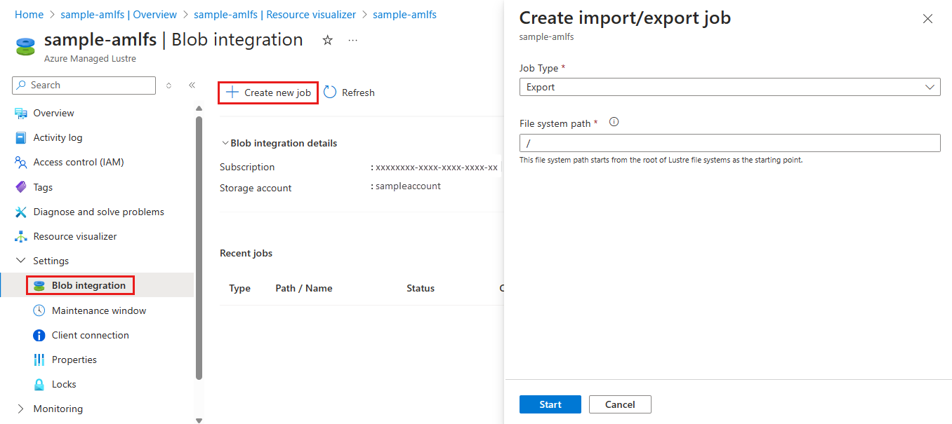Open Diagnose and solve problems
952x424 pixels.
[98, 212]
